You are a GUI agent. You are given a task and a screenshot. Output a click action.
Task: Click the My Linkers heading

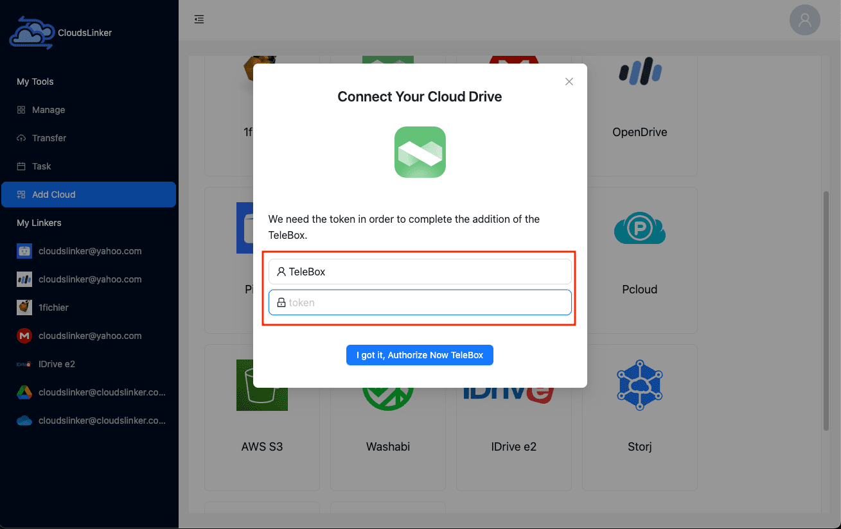39,223
